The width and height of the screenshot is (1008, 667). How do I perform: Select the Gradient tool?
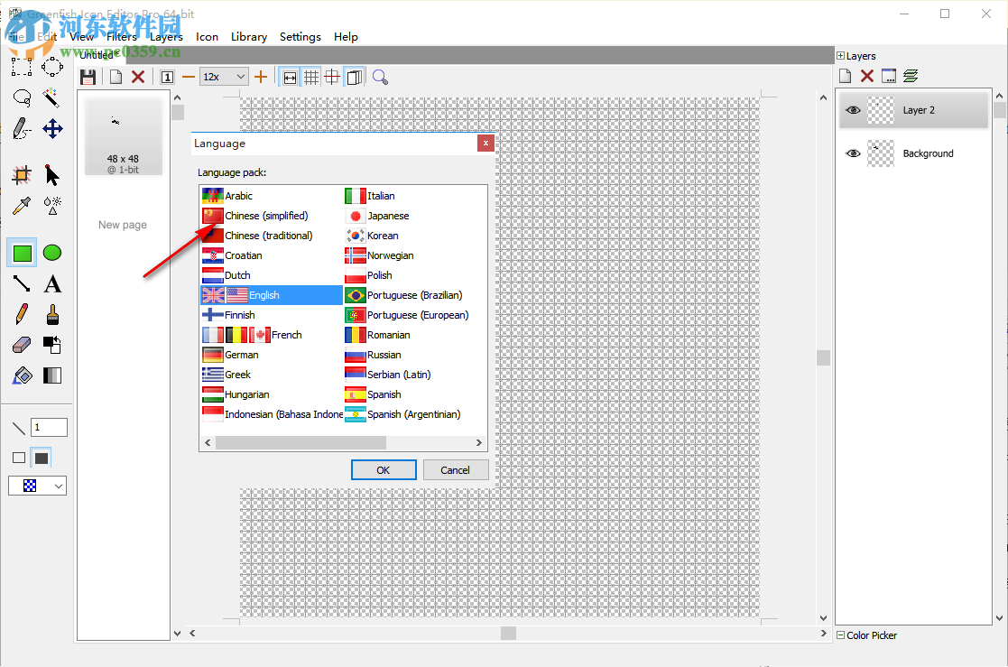click(x=51, y=376)
